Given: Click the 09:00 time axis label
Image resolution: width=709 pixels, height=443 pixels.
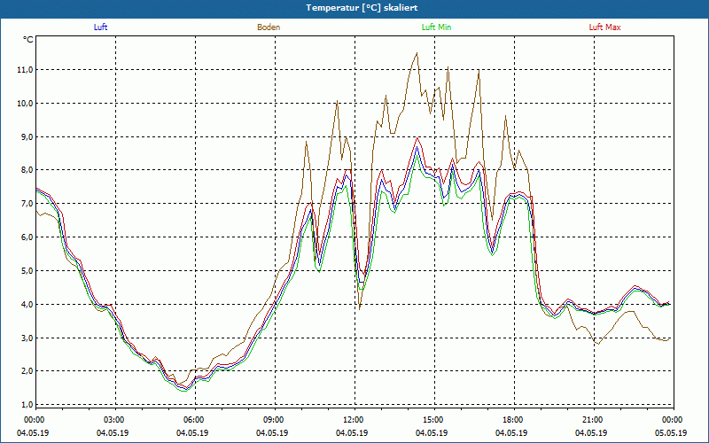Looking at the screenshot, I should [275, 420].
